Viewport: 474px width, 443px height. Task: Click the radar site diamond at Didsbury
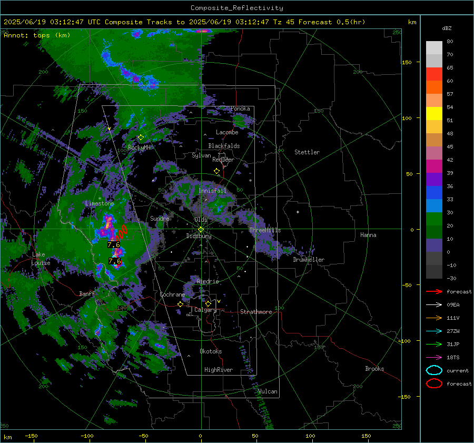tap(201, 230)
